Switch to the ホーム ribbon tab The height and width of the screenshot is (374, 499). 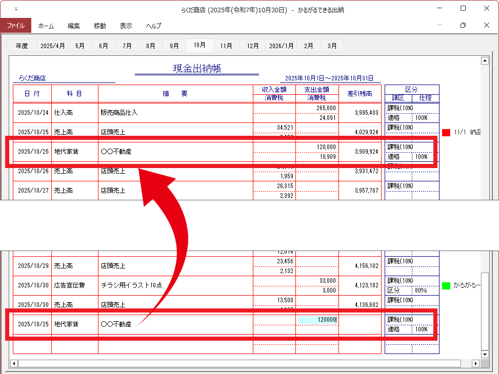point(46,26)
